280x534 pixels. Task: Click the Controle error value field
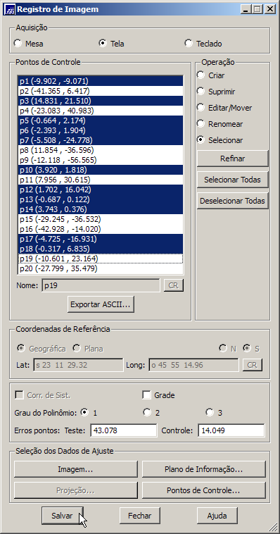(231, 430)
